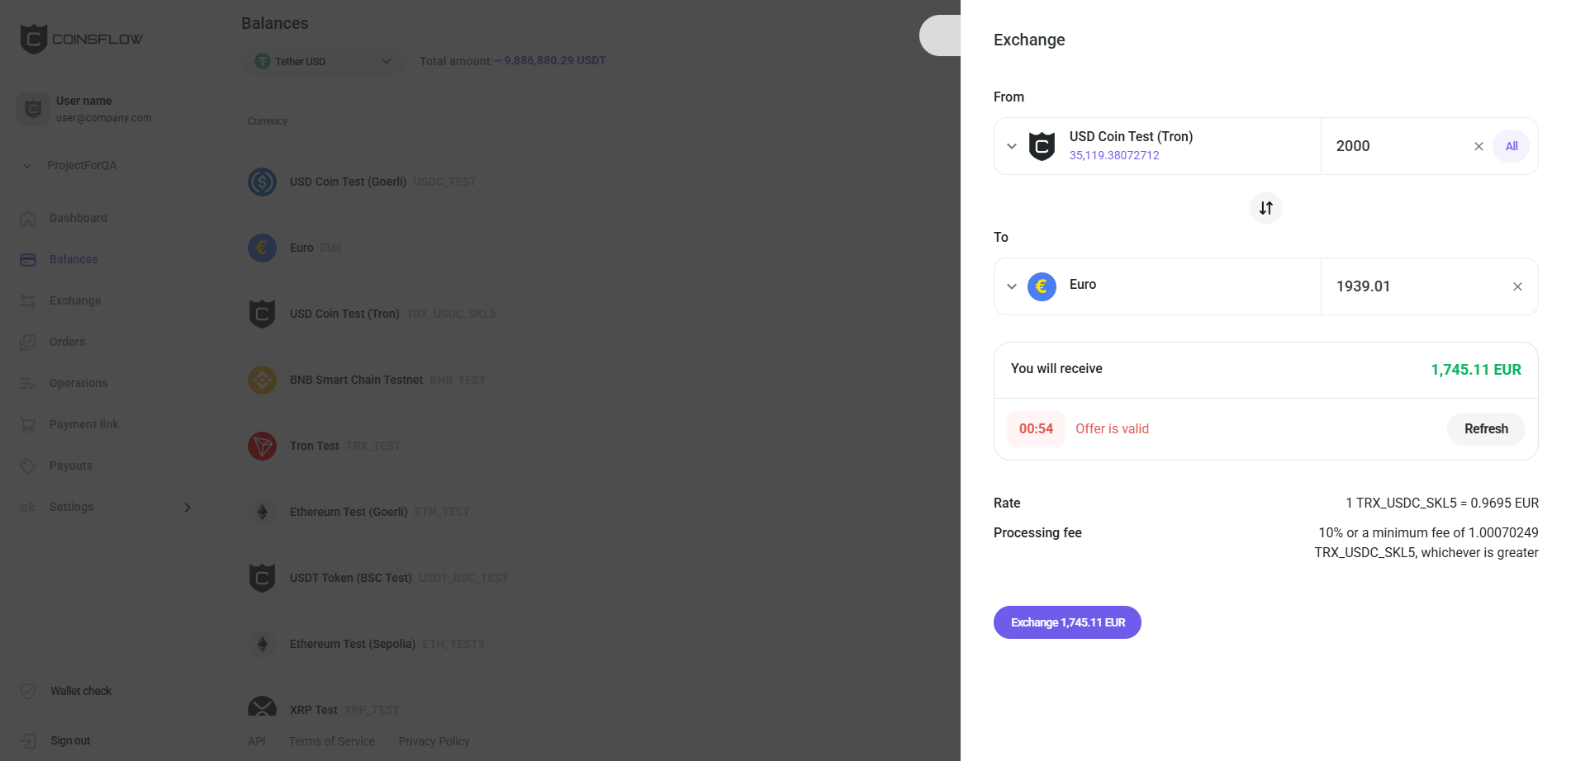This screenshot has height=761, width=1571.
Task: Click the USD Coin Test (Goerli) icon
Action: 262,182
